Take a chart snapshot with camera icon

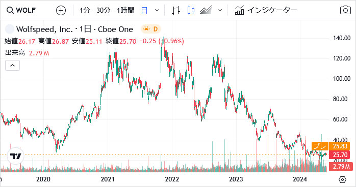pos(345,10)
